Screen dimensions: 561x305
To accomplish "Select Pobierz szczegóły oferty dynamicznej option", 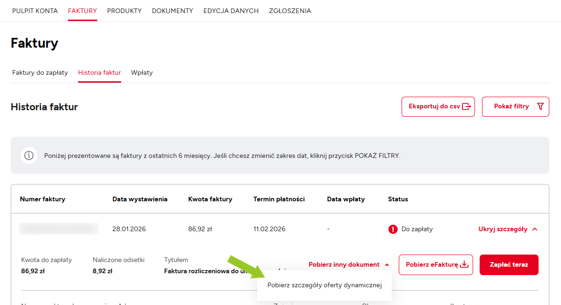I will pos(324,285).
